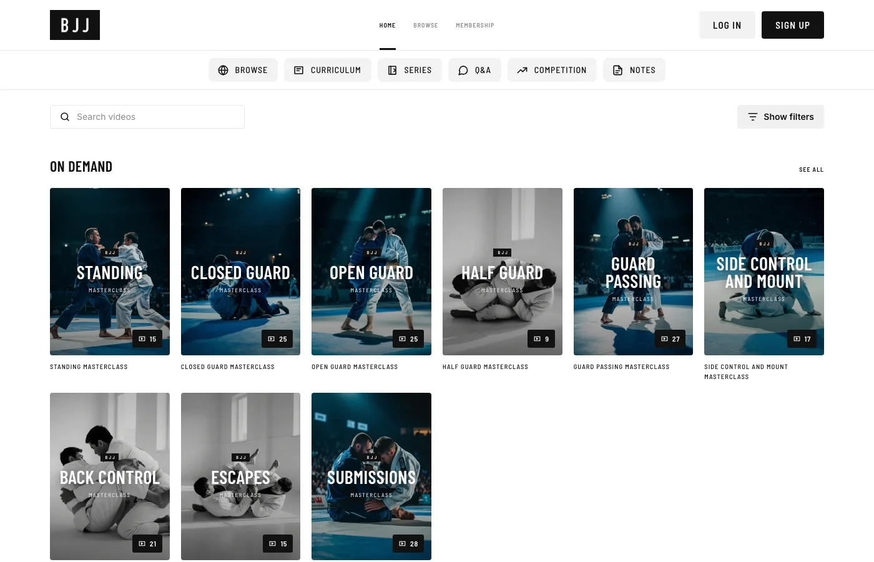
Task: Click the Q&A speech bubble icon
Action: (x=463, y=70)
